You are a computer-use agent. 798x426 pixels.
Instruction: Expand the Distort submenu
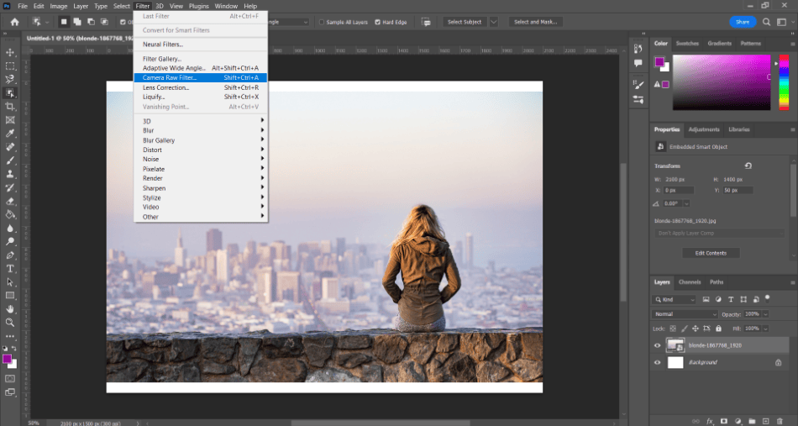[x=201, y=150]
